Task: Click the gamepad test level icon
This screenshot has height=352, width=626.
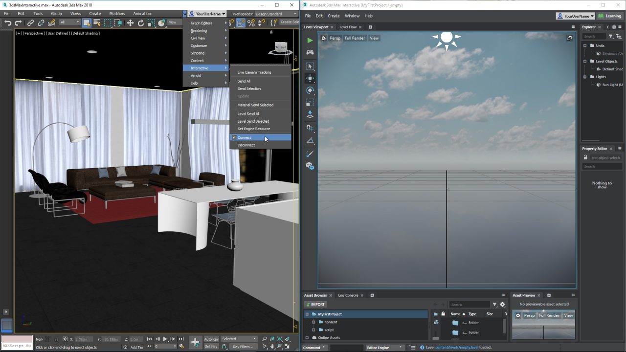Action: coord(310,52)
